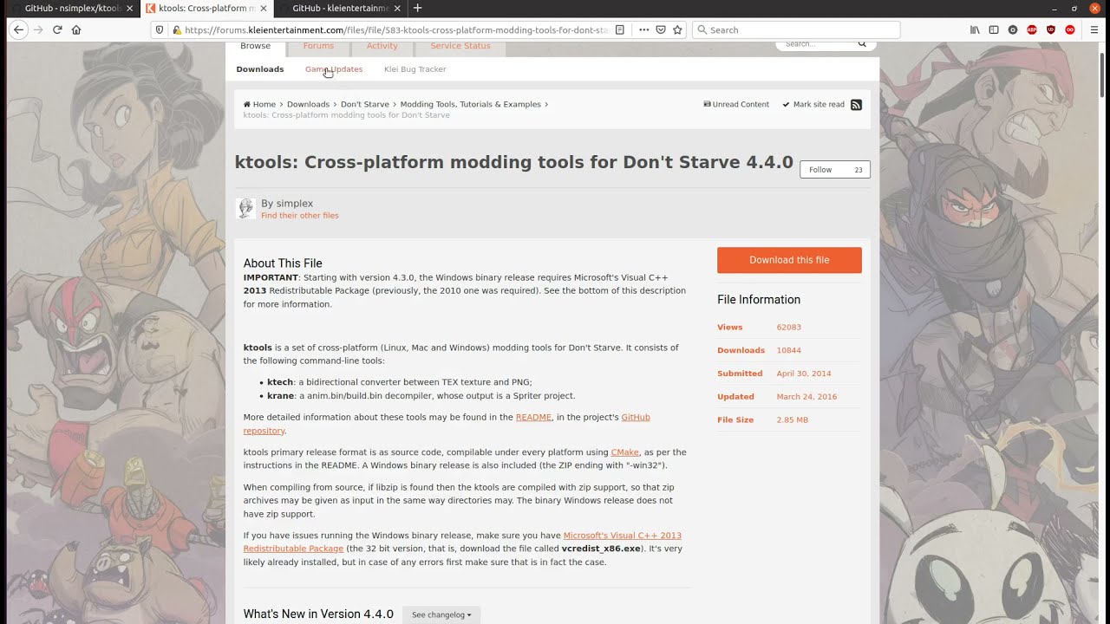The width and height of the screenshot is (1110, 624).
Task: Expand the See changelog dropdown
Action: point(441,614)
